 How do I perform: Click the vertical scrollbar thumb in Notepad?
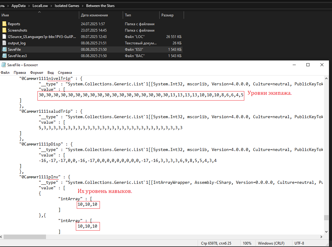[x=326, y=218]
